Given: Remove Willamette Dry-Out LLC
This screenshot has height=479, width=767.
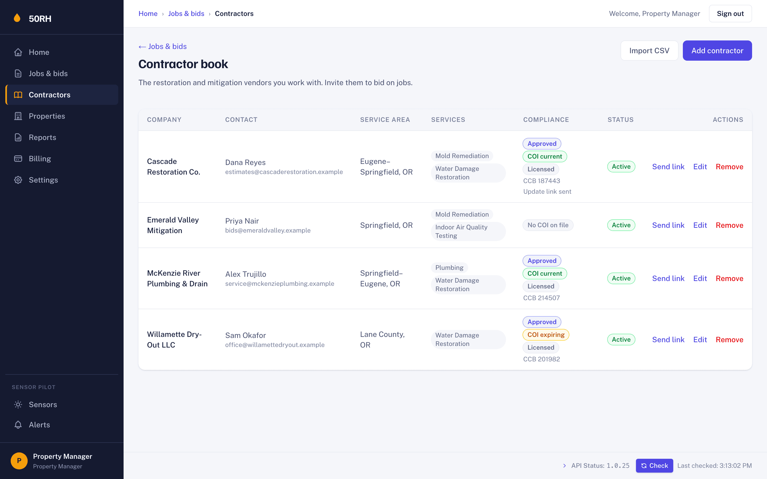Looking at the screenshot, I should point(729,340).
